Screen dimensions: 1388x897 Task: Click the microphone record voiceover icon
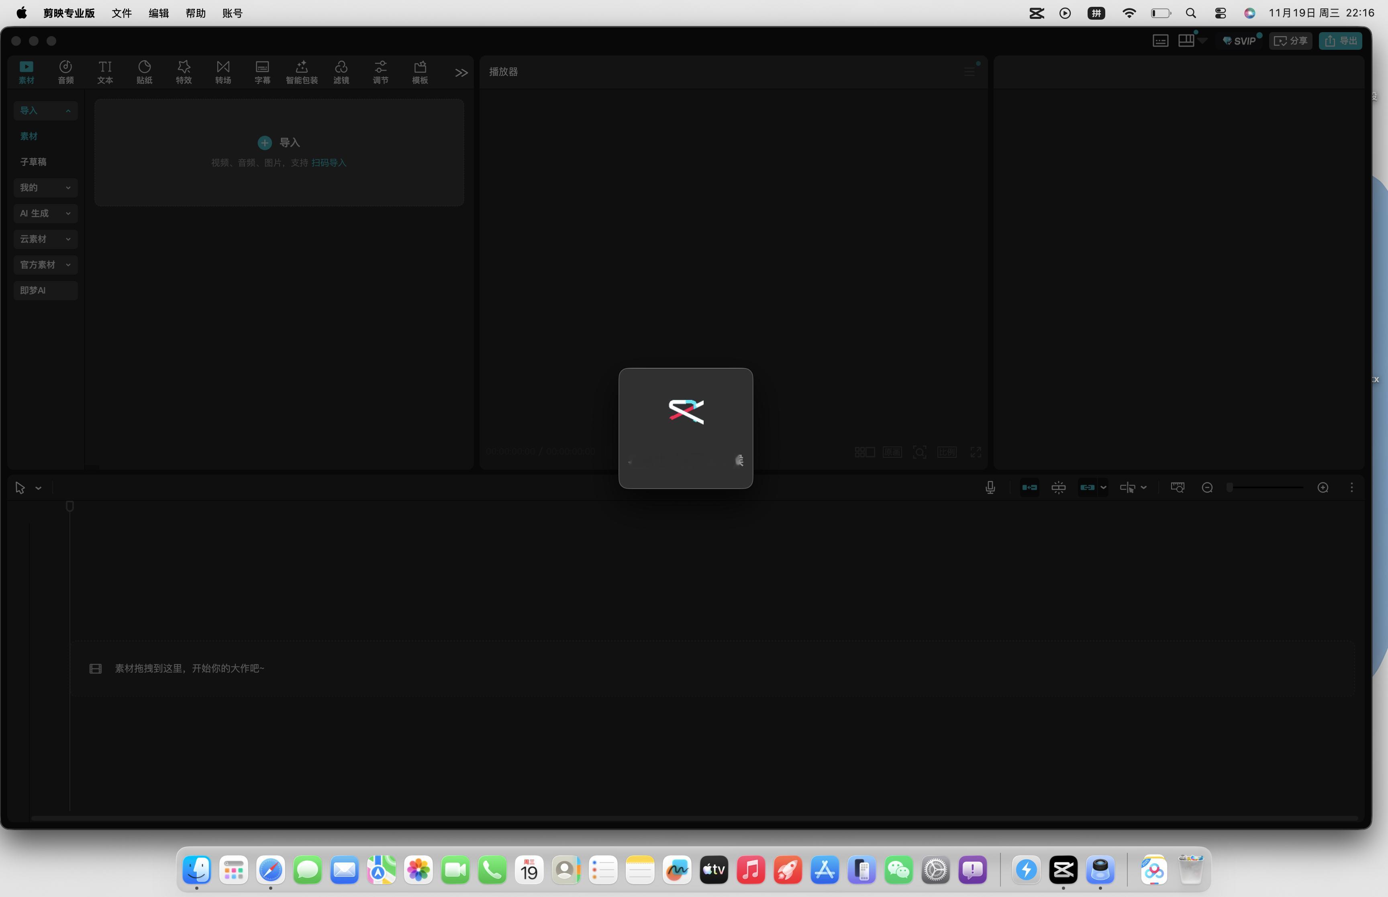[x=990, y=487]
